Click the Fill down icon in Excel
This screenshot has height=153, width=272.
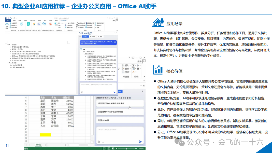point(133,69)
